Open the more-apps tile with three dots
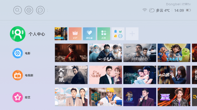This screenshot has height=110, width=197. (118, 34)
